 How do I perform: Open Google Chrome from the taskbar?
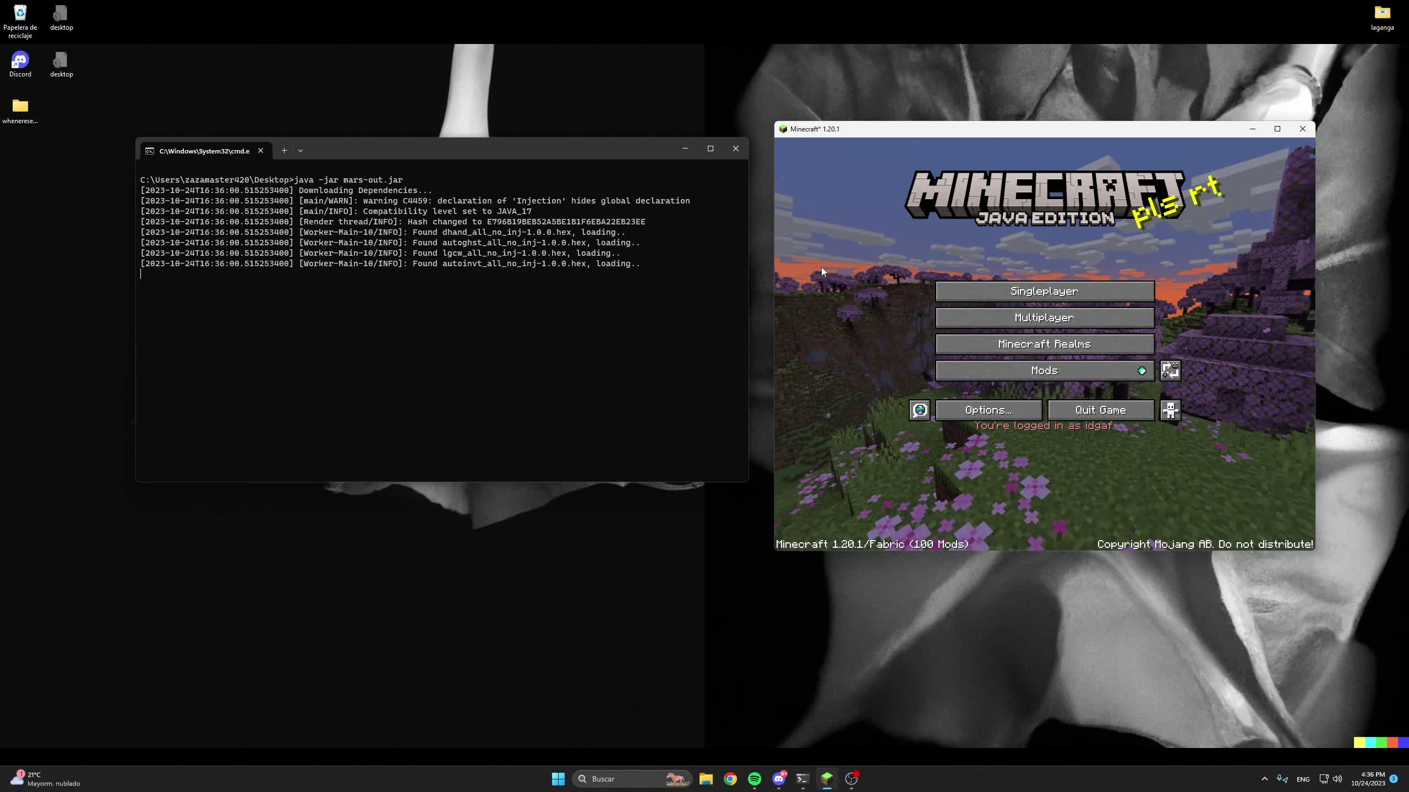click(730, 779)
